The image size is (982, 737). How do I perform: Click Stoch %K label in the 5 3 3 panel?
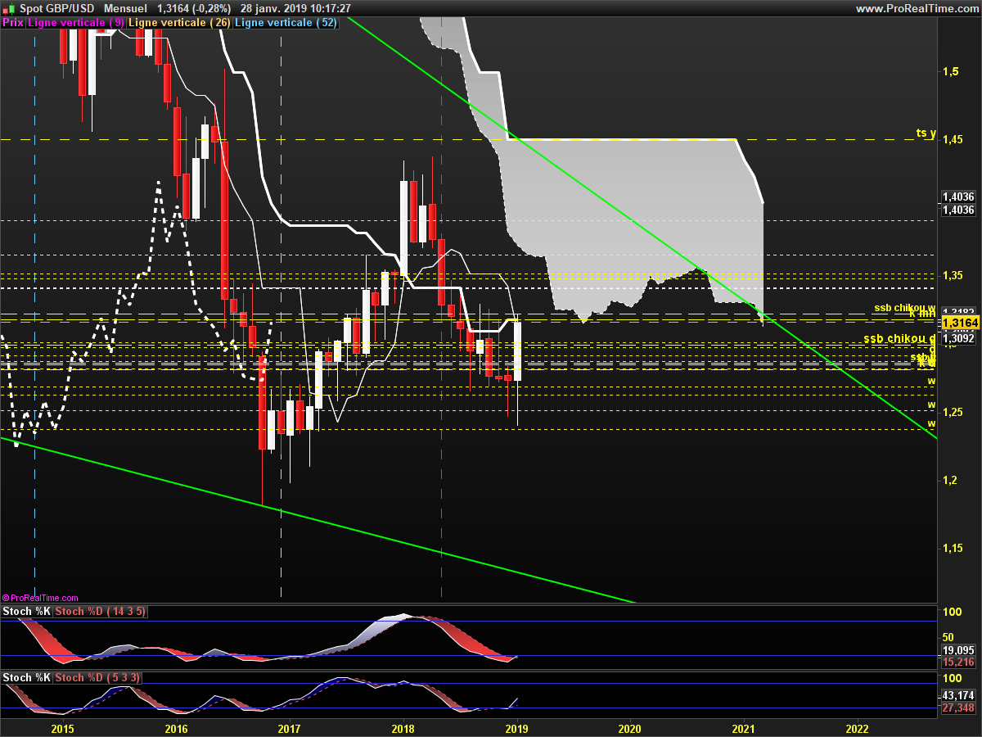coord(27,677)
